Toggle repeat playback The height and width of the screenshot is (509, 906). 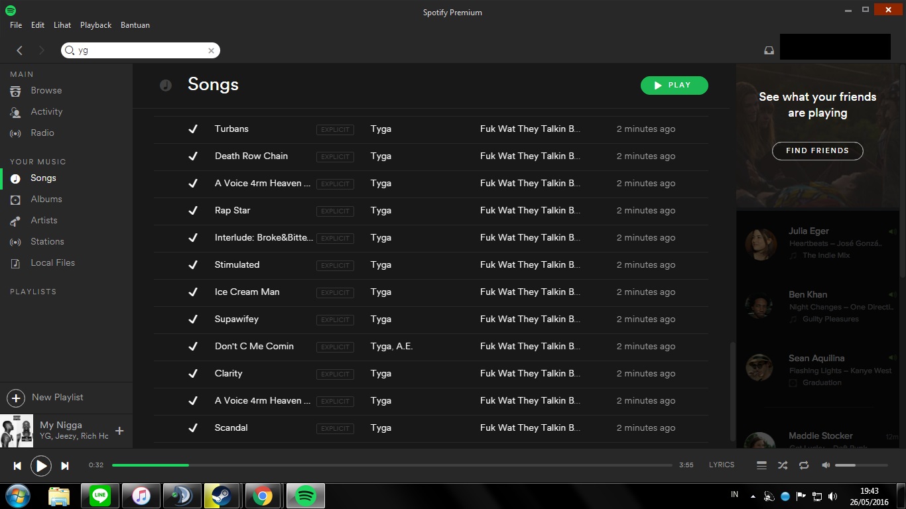(804, 465)
